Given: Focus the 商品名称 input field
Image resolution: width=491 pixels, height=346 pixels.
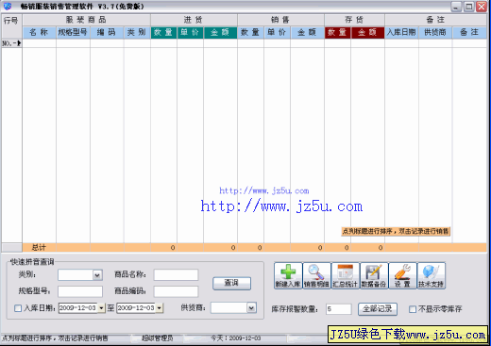Looking at the screenshot, I should click(176, 275).
